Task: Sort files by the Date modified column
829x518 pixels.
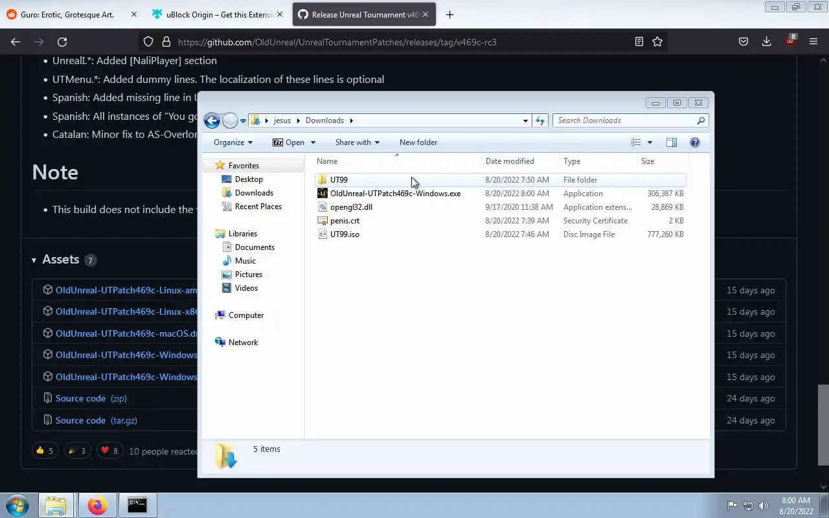Action: point(520,161)
